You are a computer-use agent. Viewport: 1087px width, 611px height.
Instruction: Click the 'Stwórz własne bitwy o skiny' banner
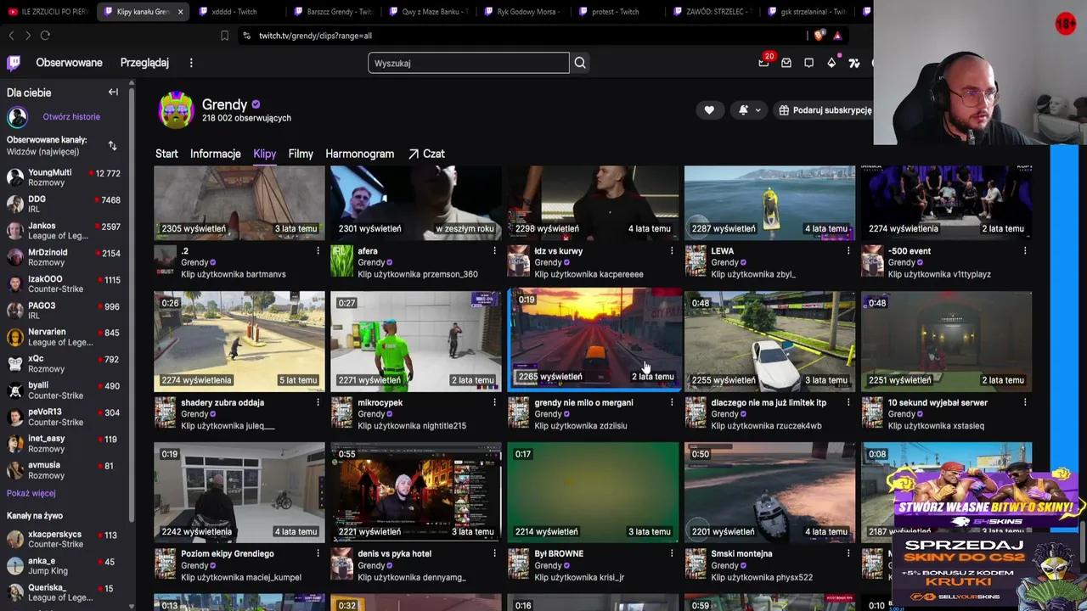pyautogui.click(x=985, y=499)
